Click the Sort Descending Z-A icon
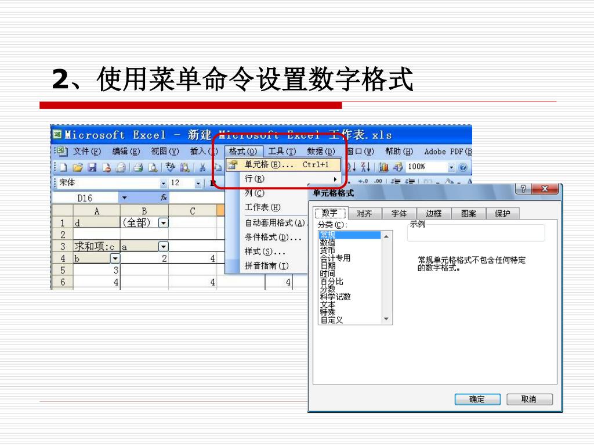The height and width of the screenshot is (446, 594). coord(365,167)
